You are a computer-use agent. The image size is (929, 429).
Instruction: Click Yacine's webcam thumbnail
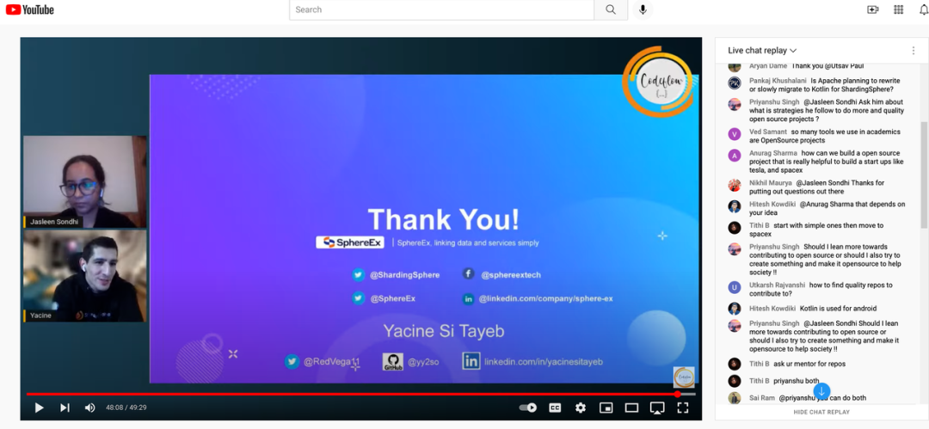click(x=84, y=276)
